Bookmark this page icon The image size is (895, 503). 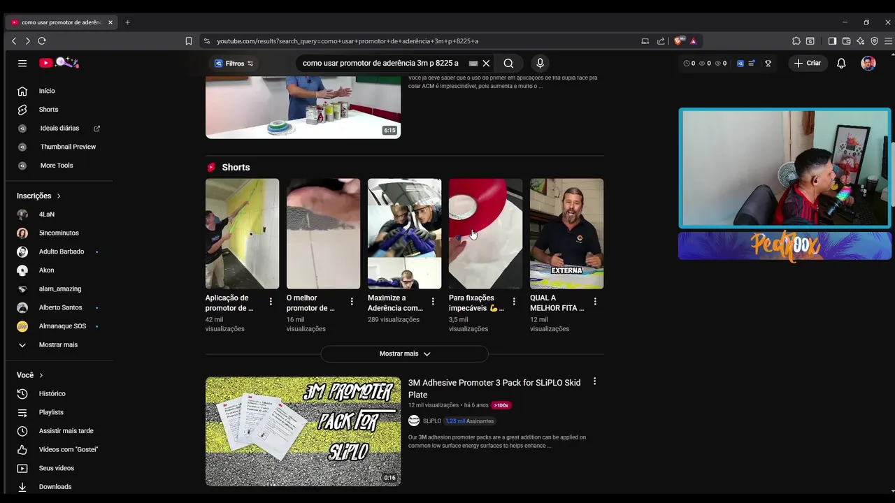pos(189,41)
